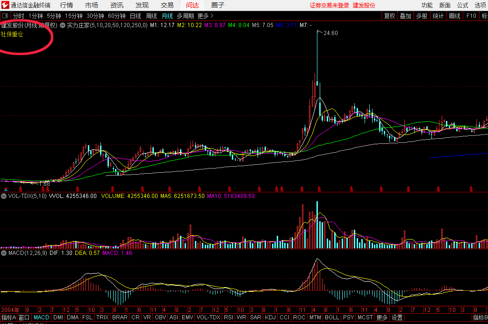The height and width of the screenshot is (324, 488).
Task: Click the 证券交易未登录 login link
Action: (x=329, y=5)
